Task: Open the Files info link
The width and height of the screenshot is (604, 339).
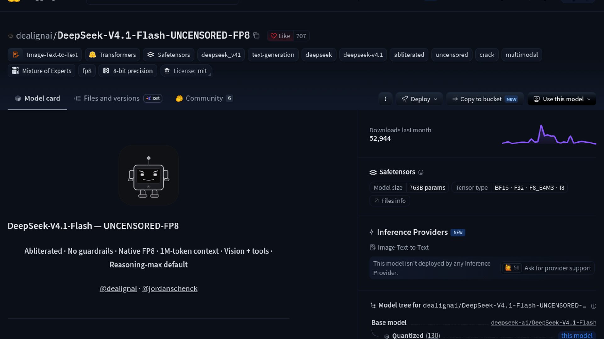Action: coord(390,201)
